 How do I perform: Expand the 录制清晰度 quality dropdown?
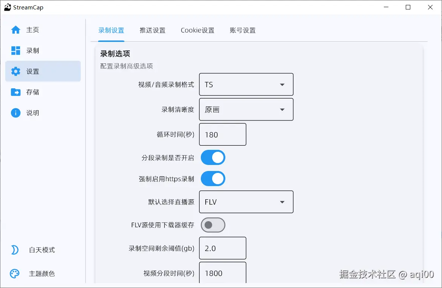tap(246, 109)
